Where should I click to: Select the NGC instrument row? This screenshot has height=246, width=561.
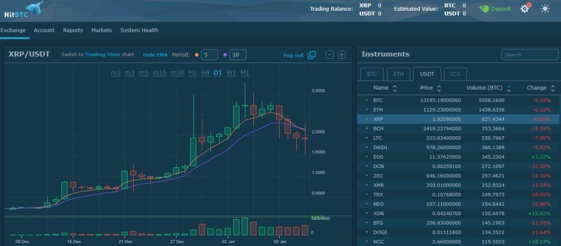coord(459,242)
